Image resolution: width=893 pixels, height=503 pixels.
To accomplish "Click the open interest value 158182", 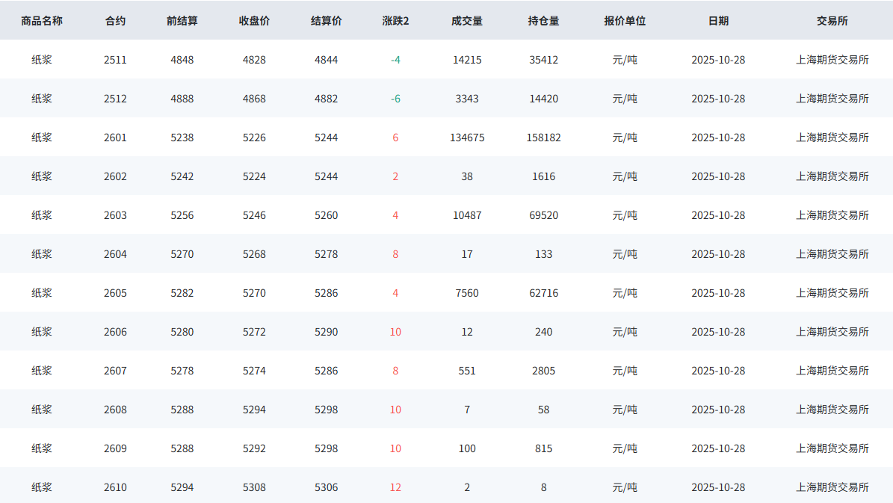I will [x=543, y=138].
